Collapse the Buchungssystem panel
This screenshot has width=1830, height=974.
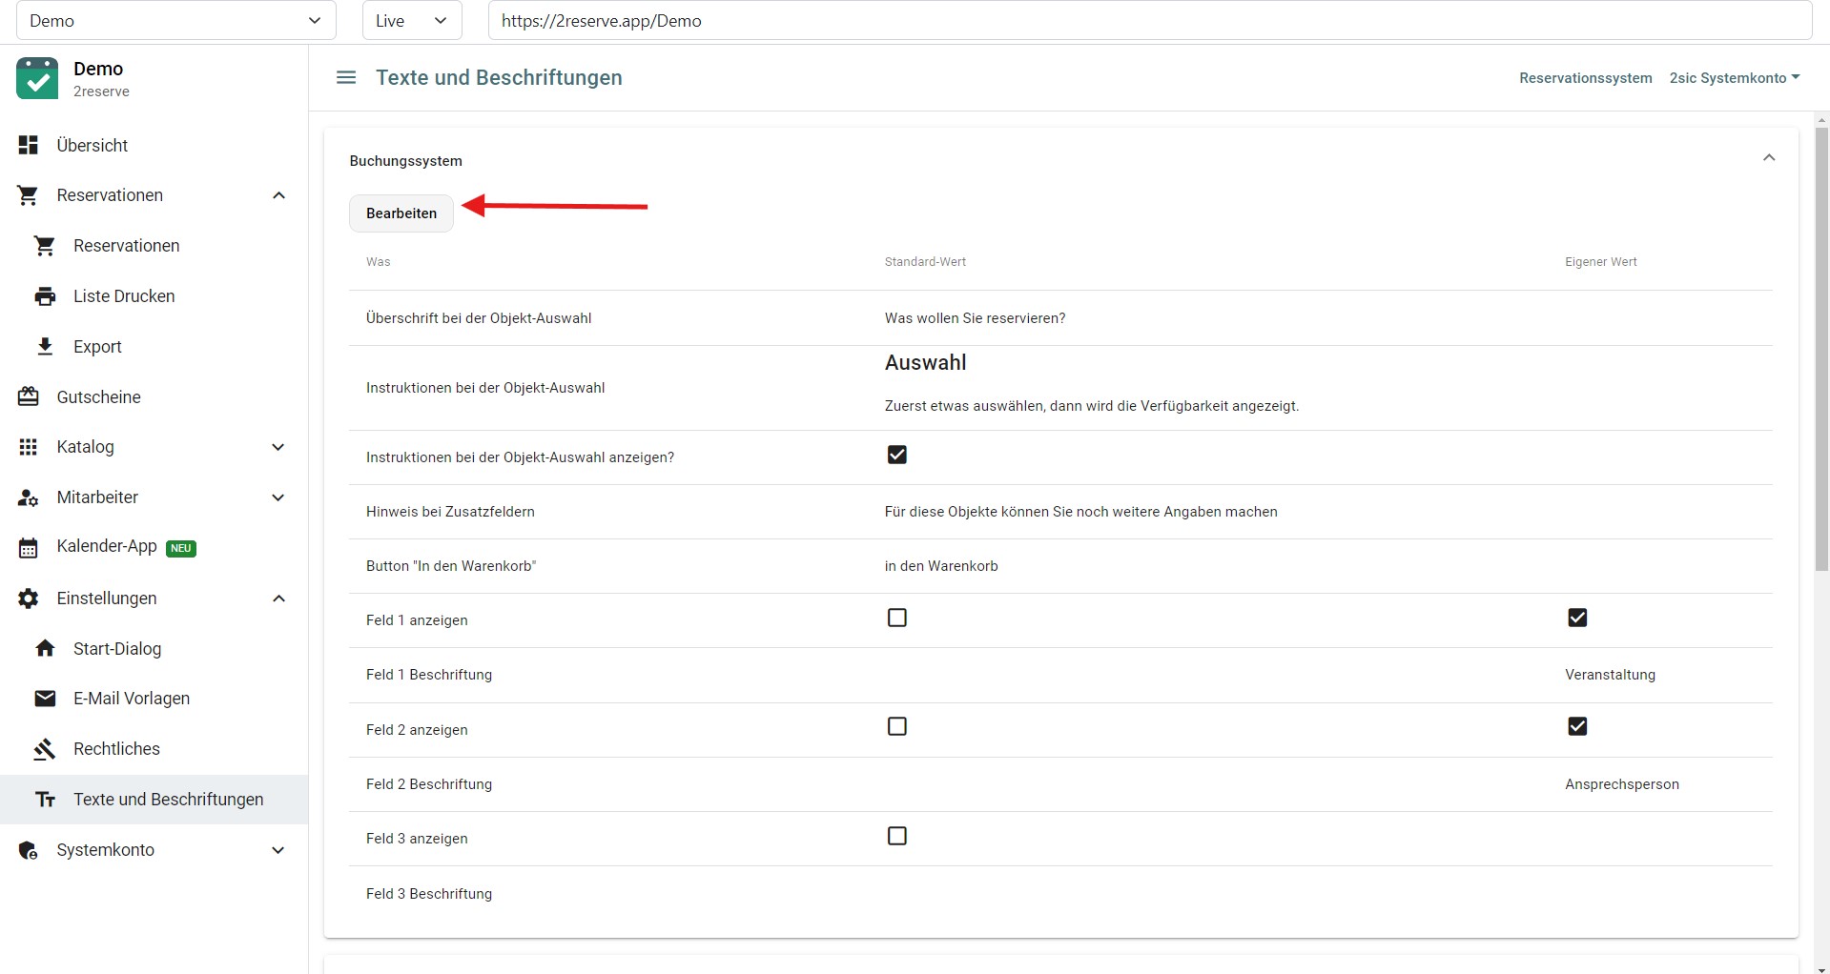tap(1768, 158)
